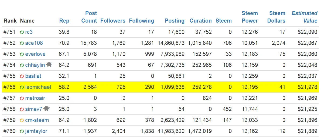This screenshot has width=321, height=137.
Task: Open rc3 user profile link
Action: pos(29,32)
